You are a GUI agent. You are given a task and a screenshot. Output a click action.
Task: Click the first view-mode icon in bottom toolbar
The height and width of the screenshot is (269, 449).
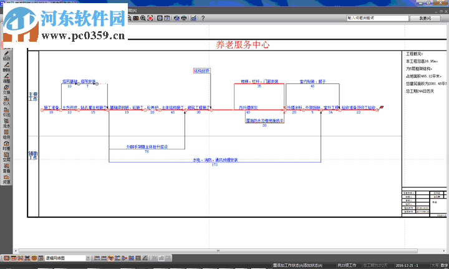click(6, 258)
